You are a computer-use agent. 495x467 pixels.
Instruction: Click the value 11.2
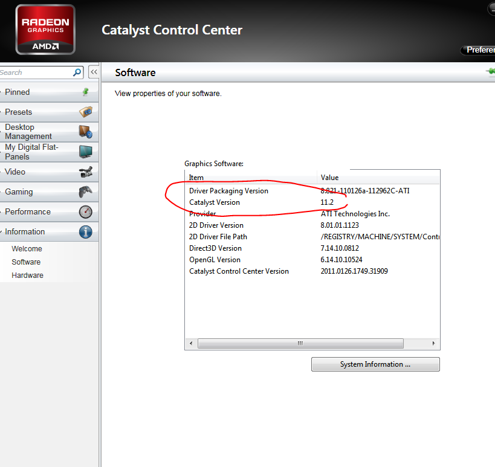point(327,202)
